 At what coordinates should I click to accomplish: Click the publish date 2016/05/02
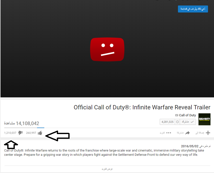pyautogui.click(x=190, y=146)
